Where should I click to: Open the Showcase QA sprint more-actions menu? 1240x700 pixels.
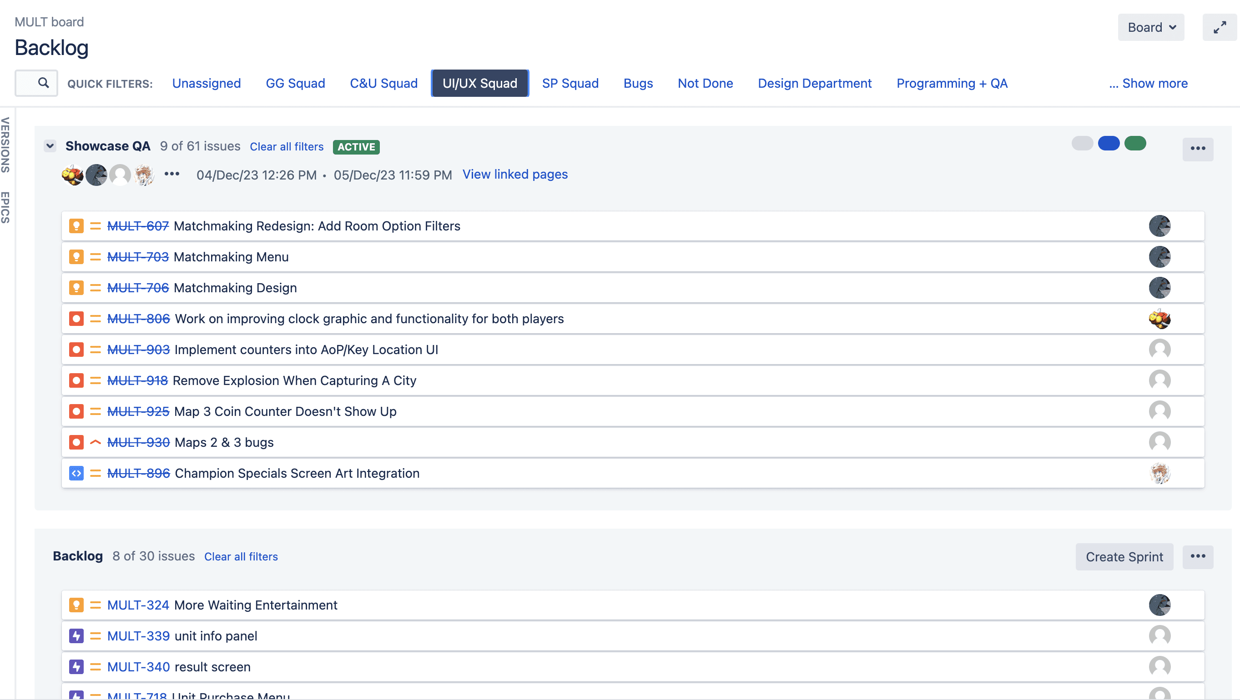click(x=1198, y=148)
